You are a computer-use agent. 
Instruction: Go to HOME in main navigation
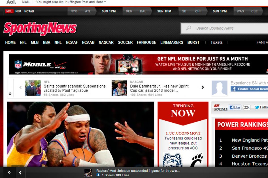click(10, 42)
